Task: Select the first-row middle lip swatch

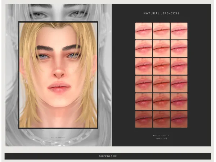Action: point(161,31)
